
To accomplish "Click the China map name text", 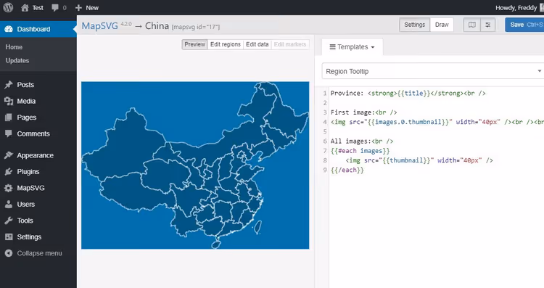I will click(x=157, y=25).
